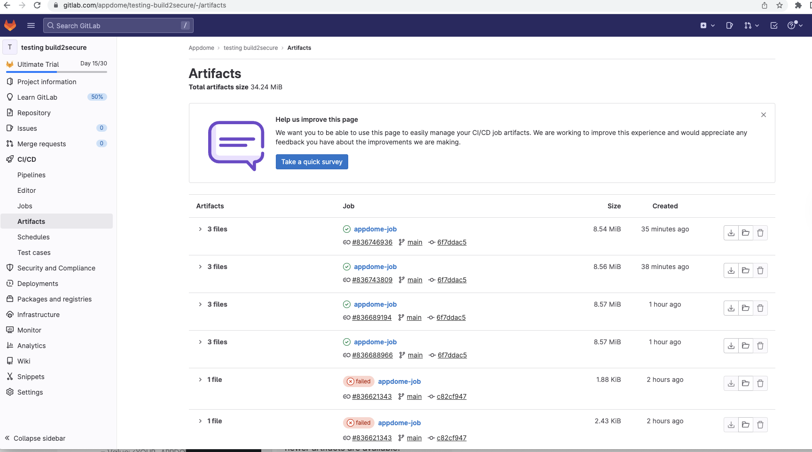Viewport: 812px width, 452px height.
Task: Click the Security and Compliance shield icon
Action: click(x=10, y=268)
